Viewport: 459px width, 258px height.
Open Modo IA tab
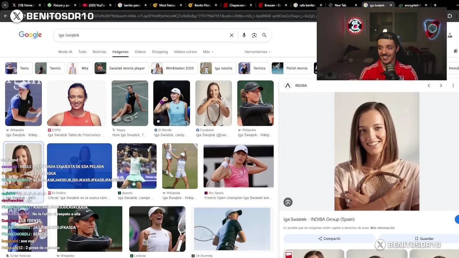(x=65, y=52)
